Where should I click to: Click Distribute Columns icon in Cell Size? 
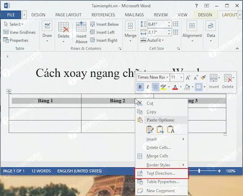point(176,32)
